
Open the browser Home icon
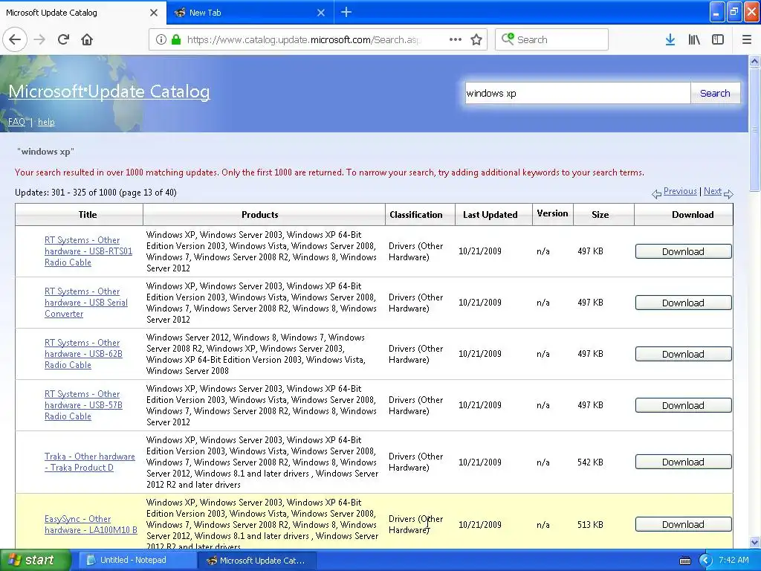pyautogui.click(x=87, y=40)
